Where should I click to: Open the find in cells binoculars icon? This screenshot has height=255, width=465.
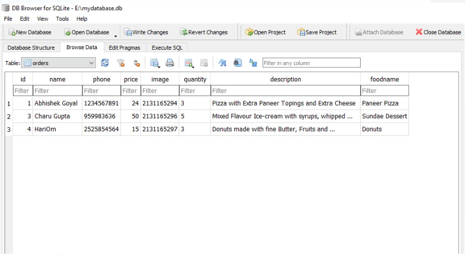pyautogui.click(x=238, y=63)
